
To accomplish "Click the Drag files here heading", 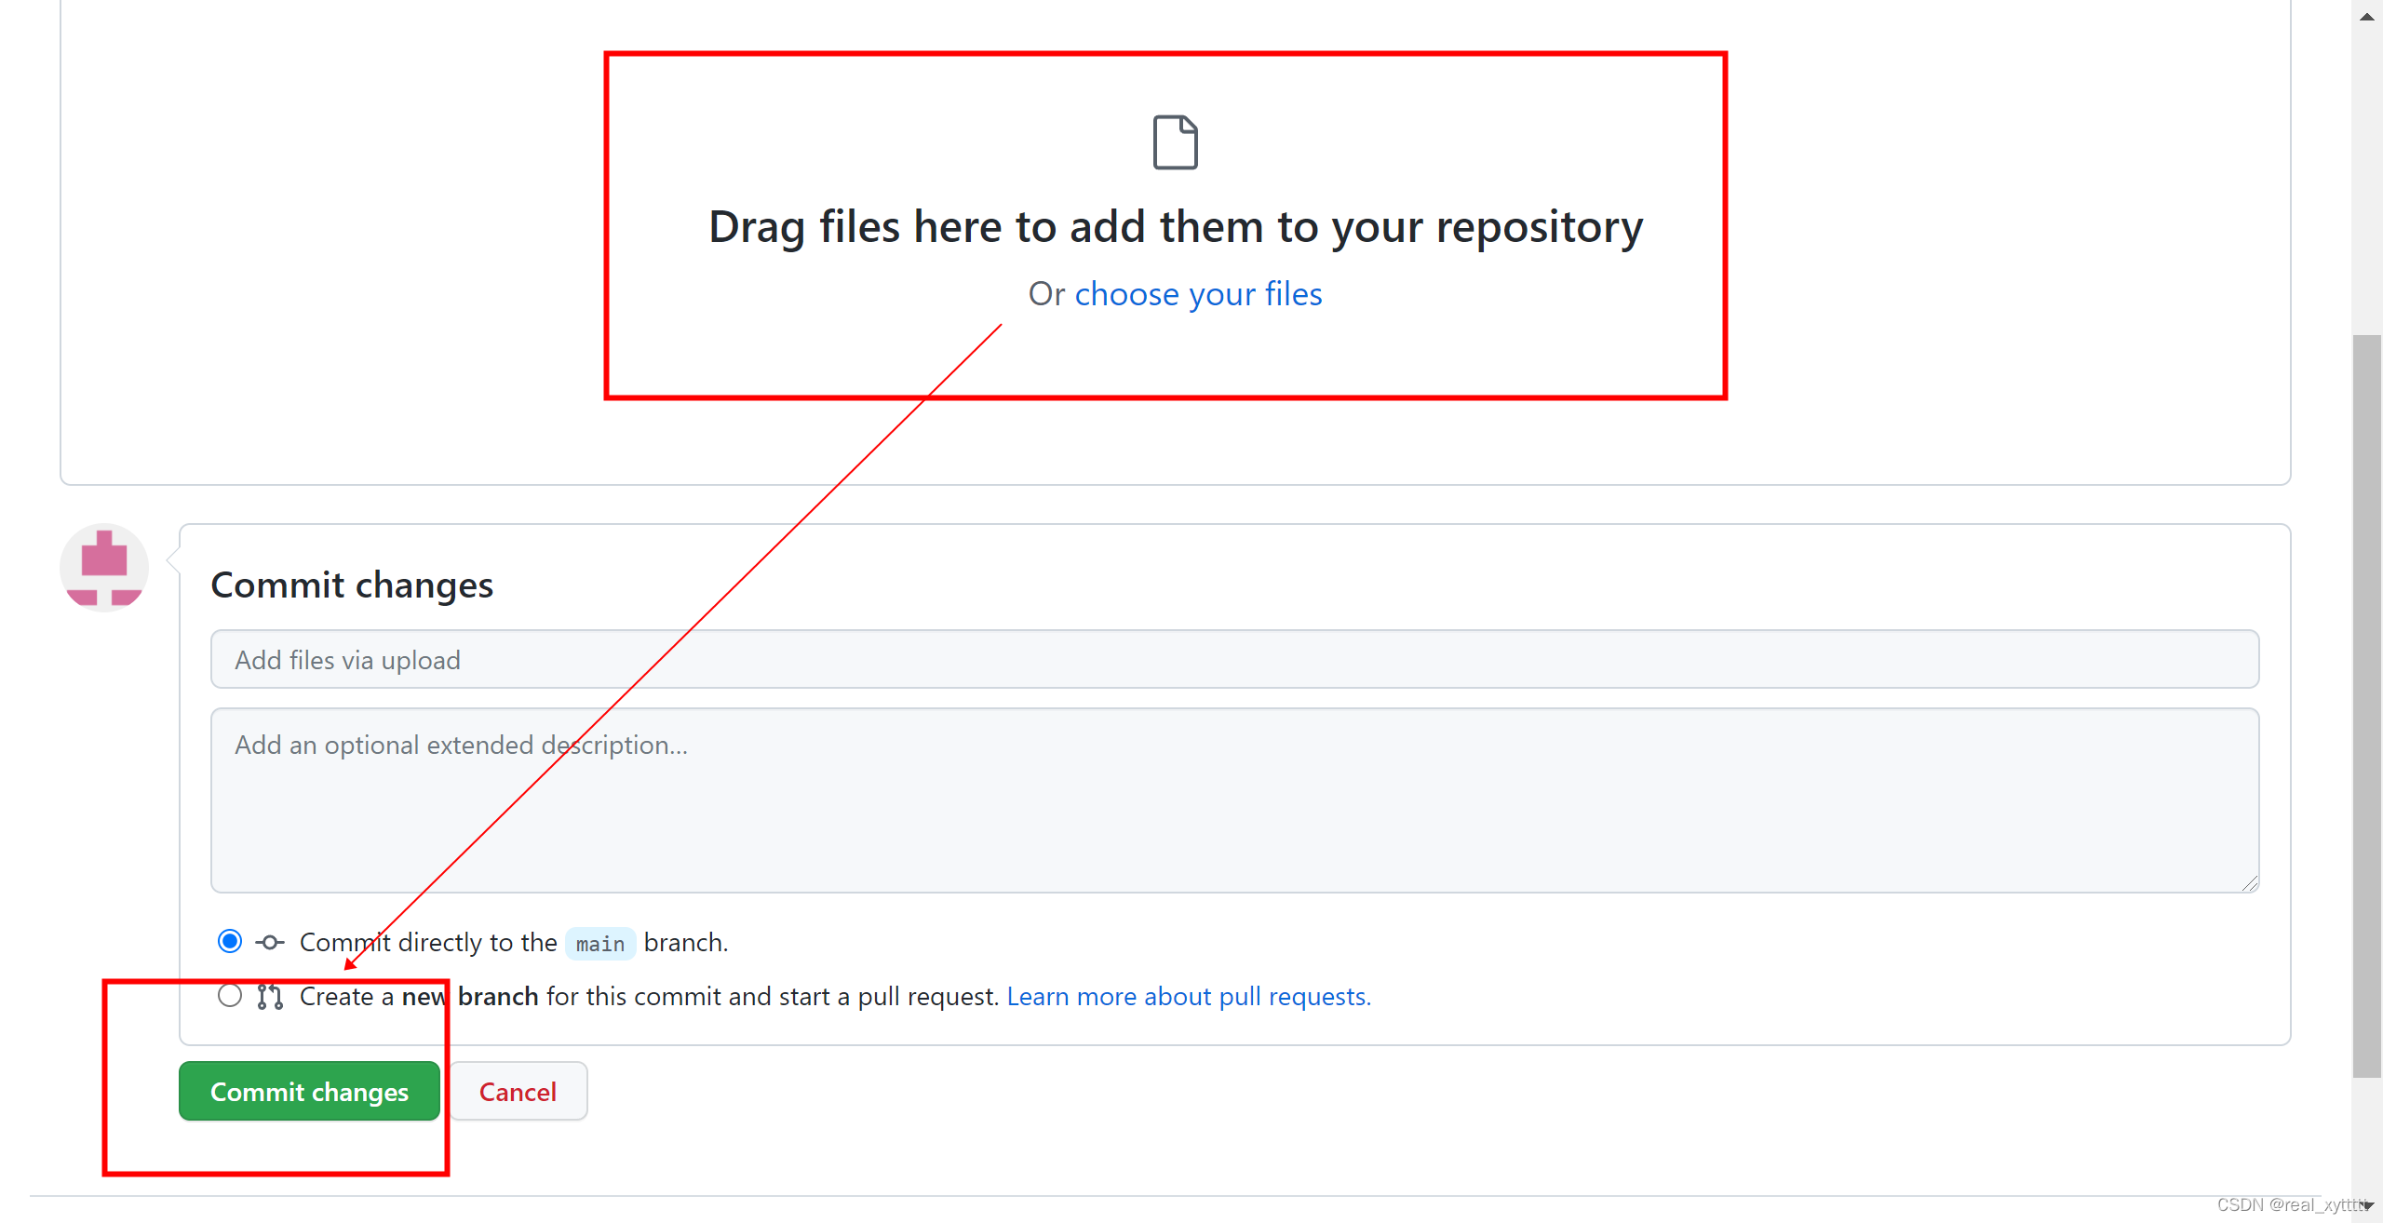I will [1176, 227].
